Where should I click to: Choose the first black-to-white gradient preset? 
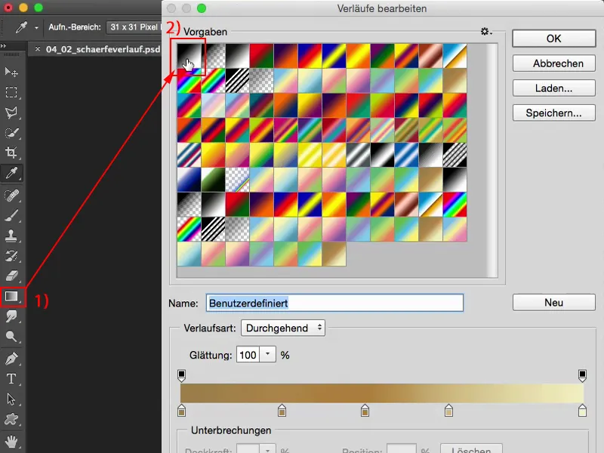click(190, 56)
